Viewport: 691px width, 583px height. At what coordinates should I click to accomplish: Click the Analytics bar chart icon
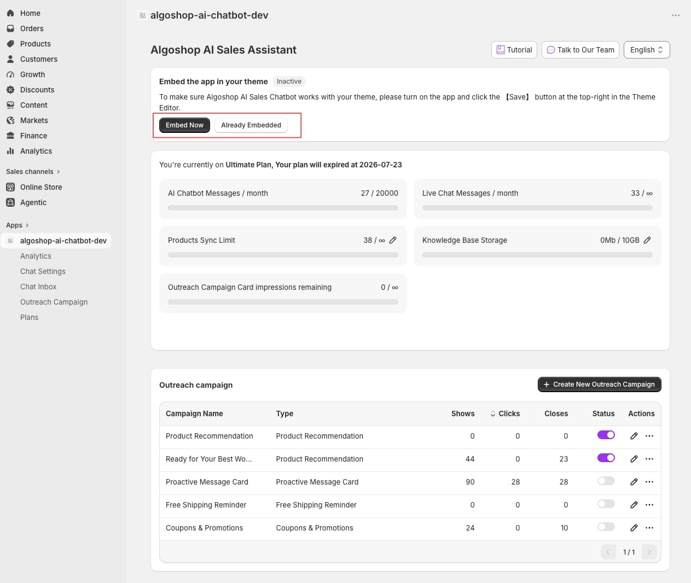click(x=10, y=151)
